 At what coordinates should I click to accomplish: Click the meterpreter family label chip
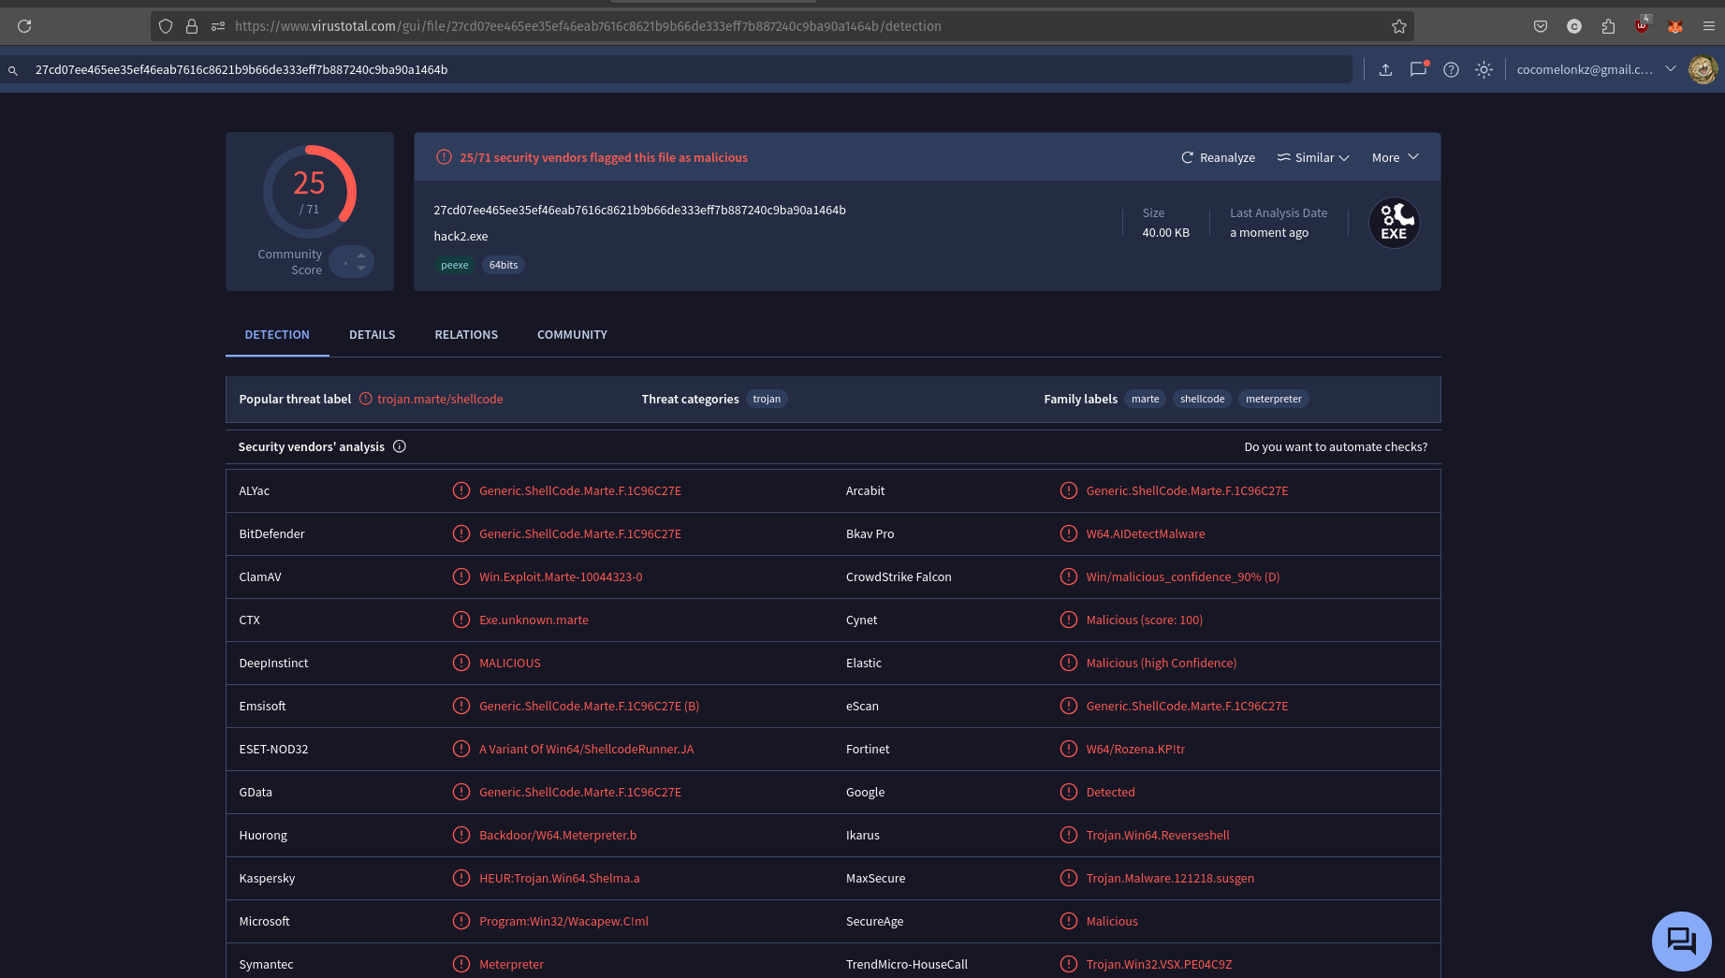pos(1273,399)
